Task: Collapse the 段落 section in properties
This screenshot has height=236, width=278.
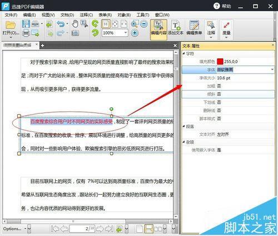Action: pyautogui.click(x=183, y=126)
